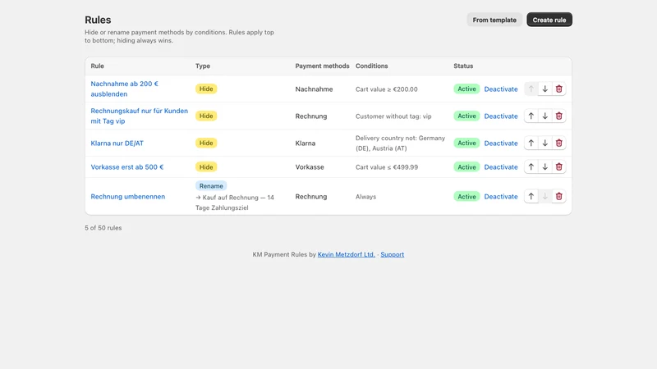Click the 5 of 50 rules counter
This screenshot has width=657, height=369.
(103, 228)
